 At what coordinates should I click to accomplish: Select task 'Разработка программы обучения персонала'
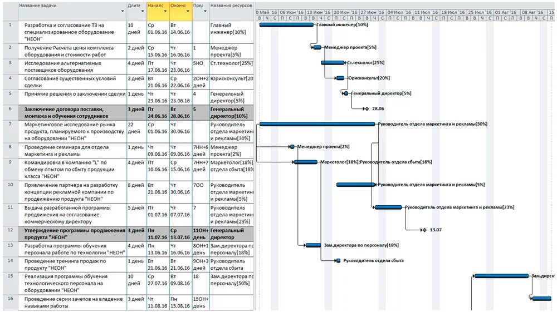[x=72, y=249]
